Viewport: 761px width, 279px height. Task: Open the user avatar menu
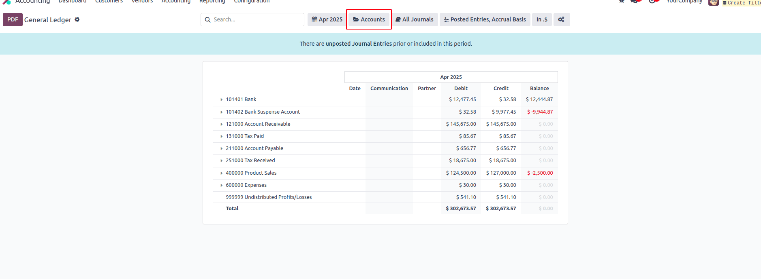tap(714, 2)
